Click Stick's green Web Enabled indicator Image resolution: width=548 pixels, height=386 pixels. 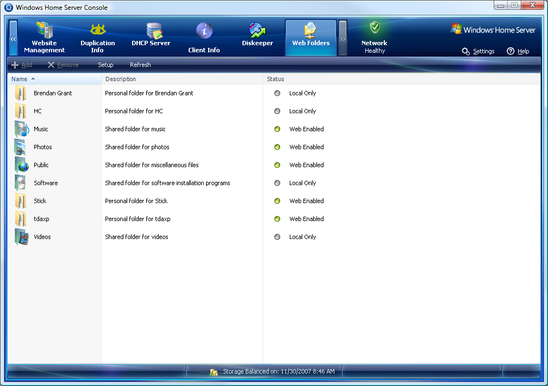click(x=277, y=201)
